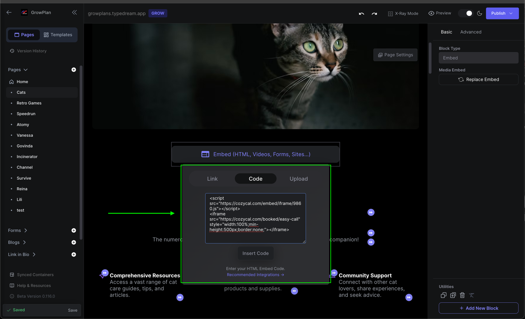Click inside the HTML embed code textarea
525x319 pixels.
point(256,218)
